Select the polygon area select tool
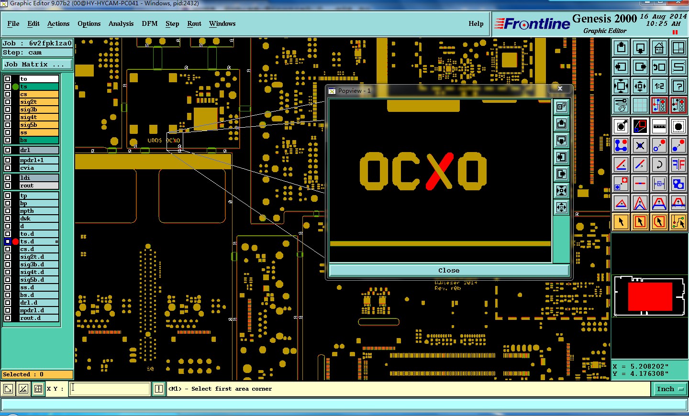689x416 pixels. (x=659, y=222)
